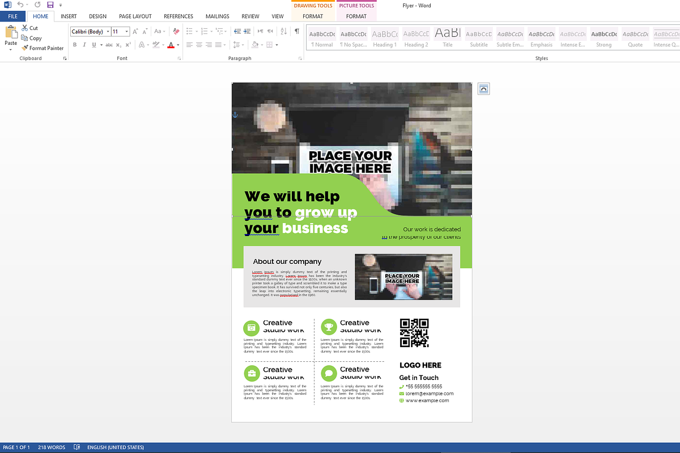Open the FILE tab
680x453 pixels.
12,16
